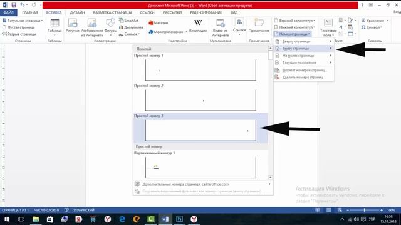The image size is (401, 225).
Task: Add a comment via Примечание
Action: pyautogui.click(x=259, y=26)
